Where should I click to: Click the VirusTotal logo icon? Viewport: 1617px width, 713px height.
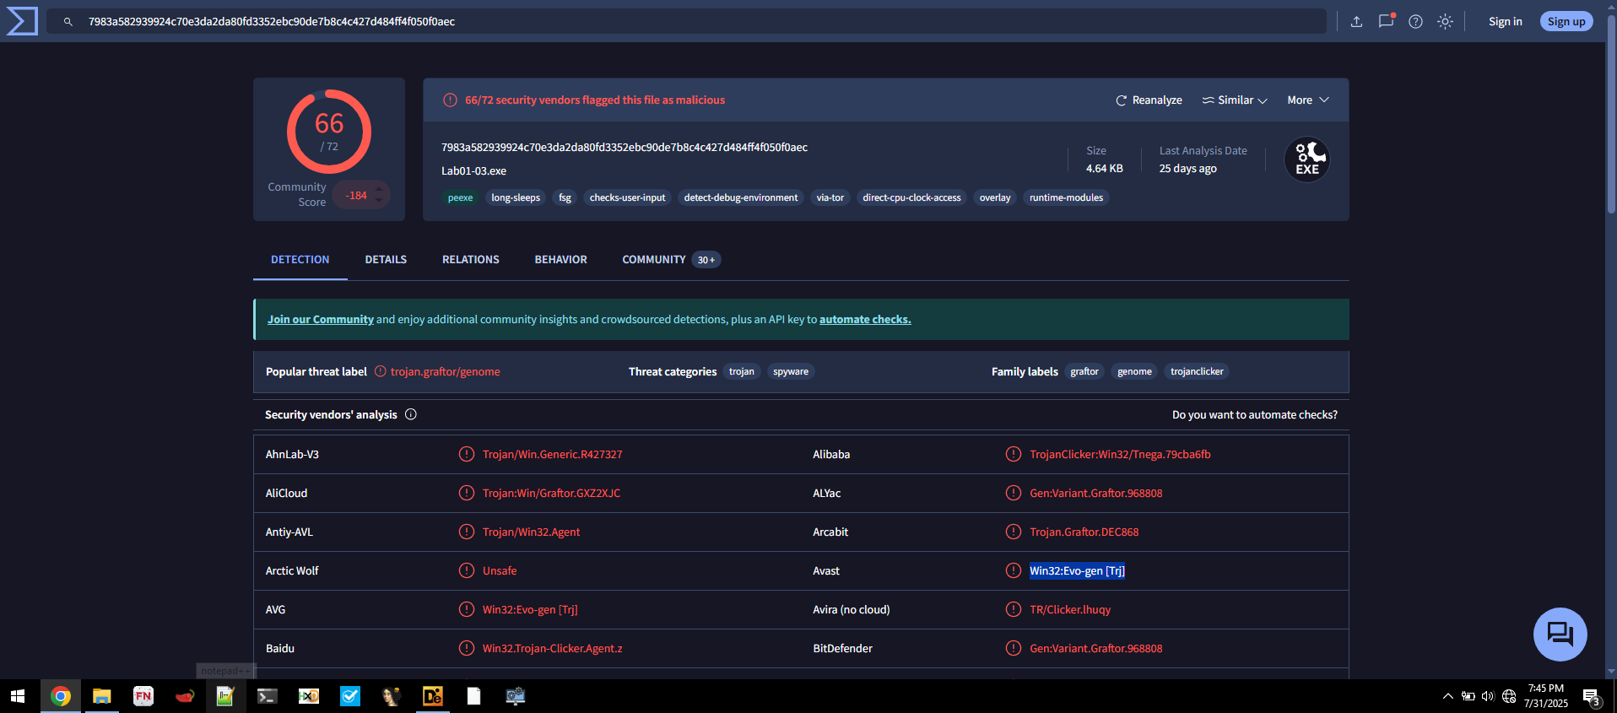tap(22, 21)
